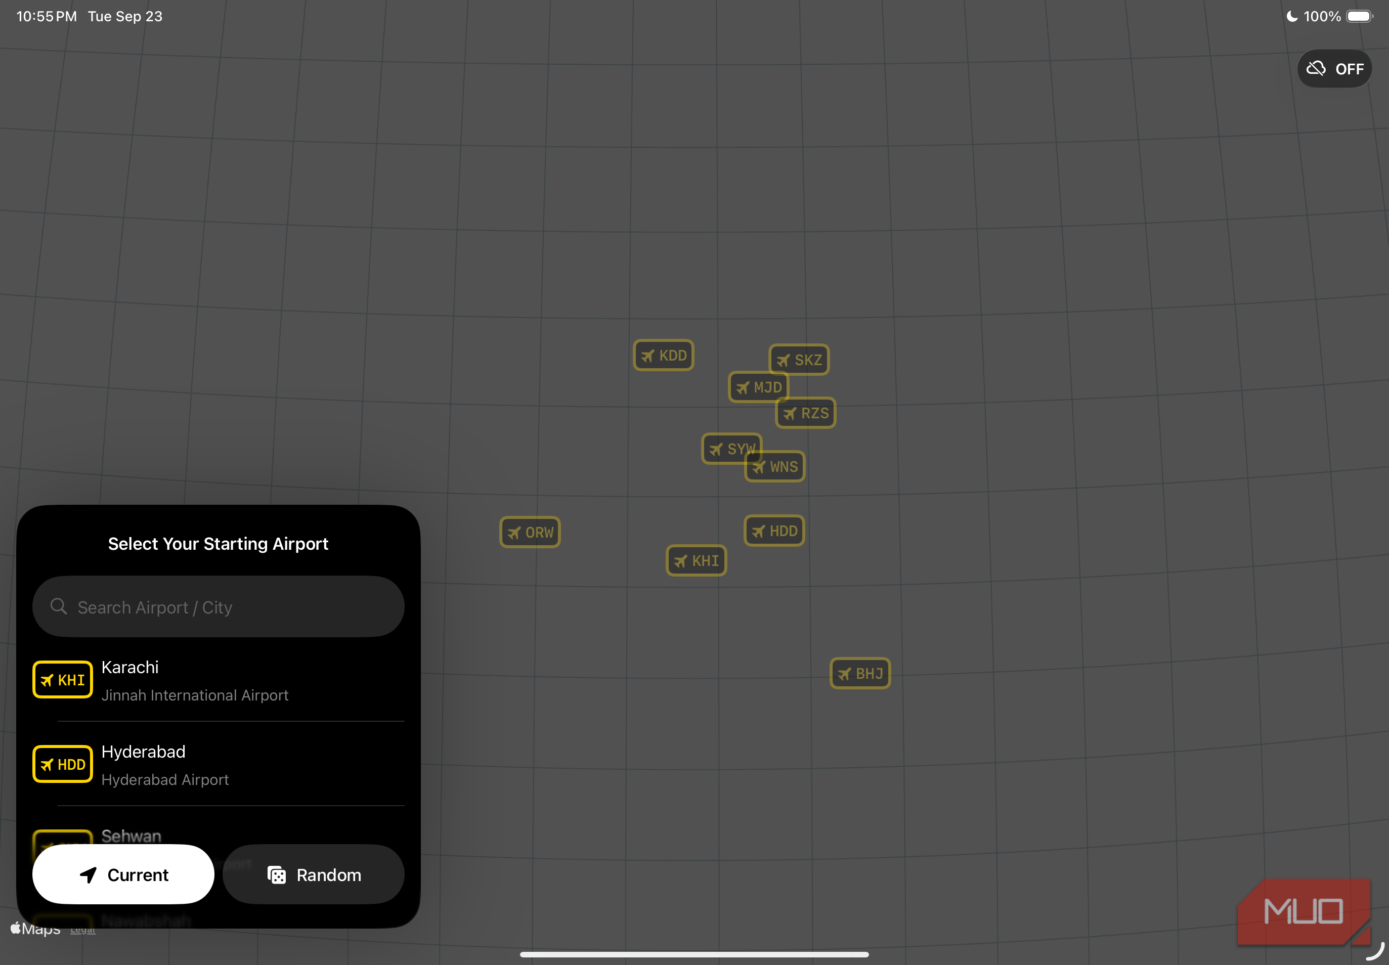The height and width of the screenshot is (965, 1389).
Task: Select the WNS airport marker
Action: coord(774,466)
